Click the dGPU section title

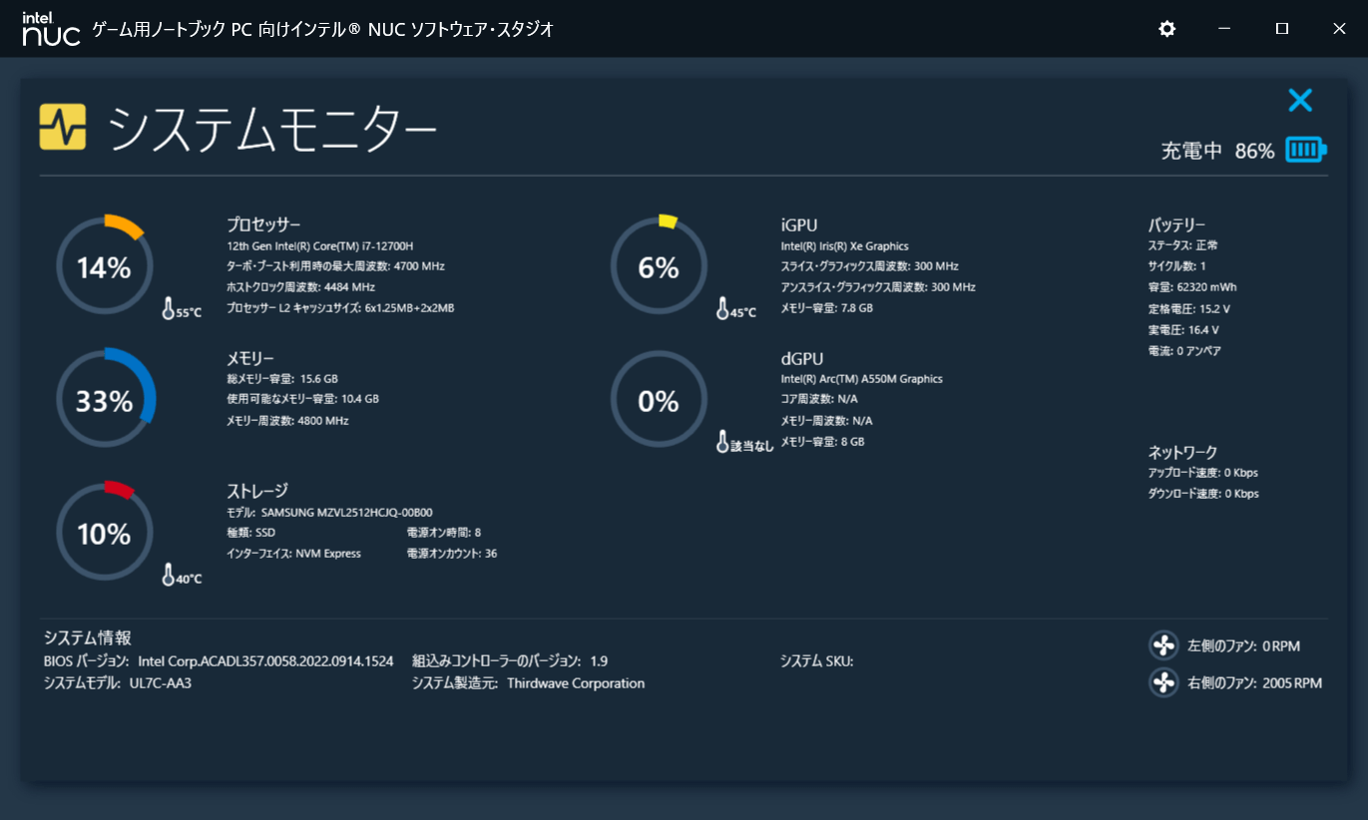tap(802, 358)
